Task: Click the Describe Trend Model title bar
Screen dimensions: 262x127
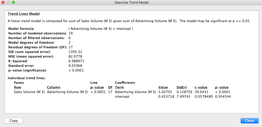Action: click(131, 2)
